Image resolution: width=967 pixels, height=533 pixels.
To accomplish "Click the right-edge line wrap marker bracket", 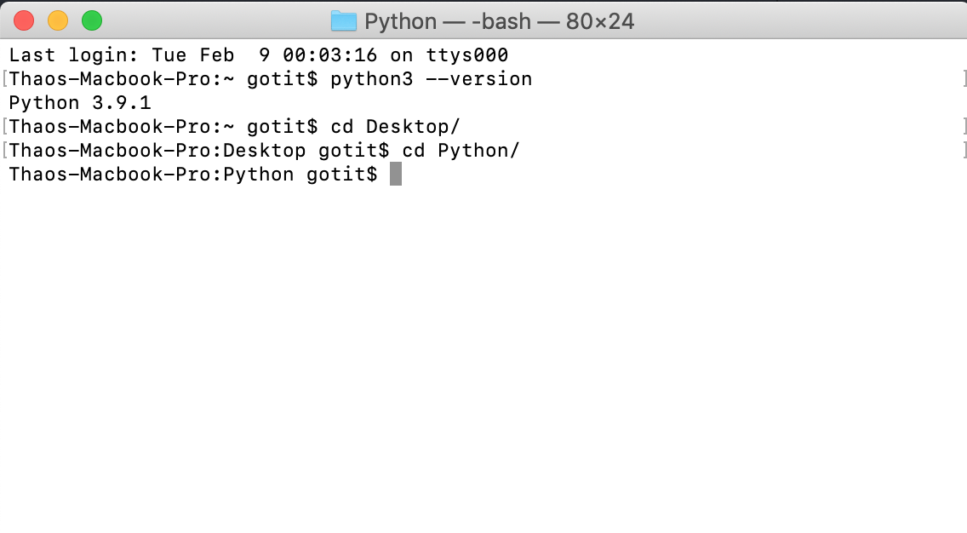I will click(963, 78).
